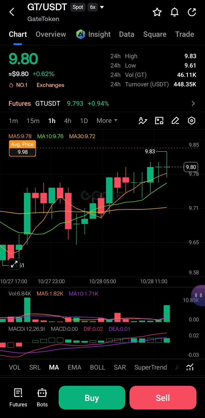205x418 pixels.
Task: Expand the More timeframes dropdown
Action: pos(107,121)
